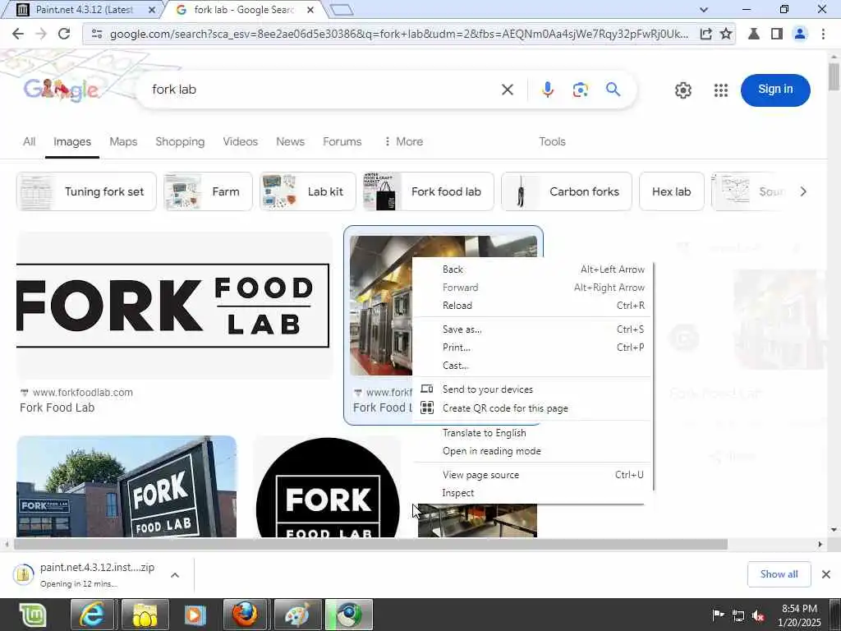Choose Back in the context menu

[533, 269]
